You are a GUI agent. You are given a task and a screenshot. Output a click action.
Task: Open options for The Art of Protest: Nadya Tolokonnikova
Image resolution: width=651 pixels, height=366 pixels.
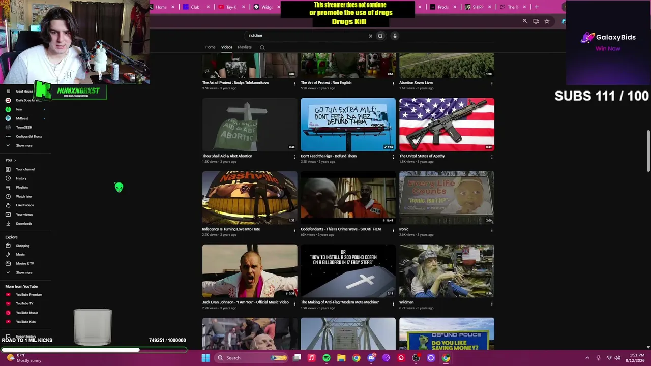click(294, 83)
